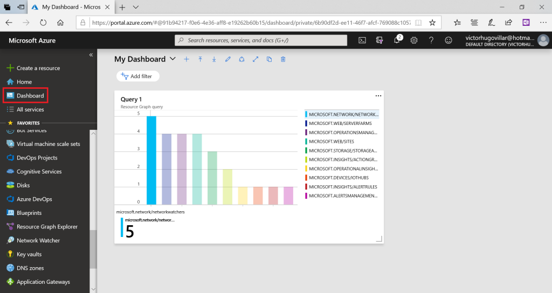
Task: Select MICROSOFT.NETWORK/NETWORK... legend item
Action: (x=342, y=114)
